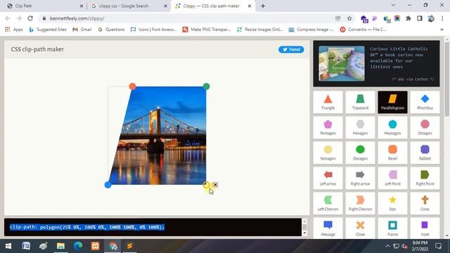Screen dimensions: 450x253
Task: Click the Tweet button
Action: [x=291, y=49]
